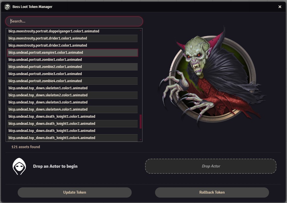287x203 pixels.
Task: Select death_knight1.color4.animated asset
Action: 72,138
